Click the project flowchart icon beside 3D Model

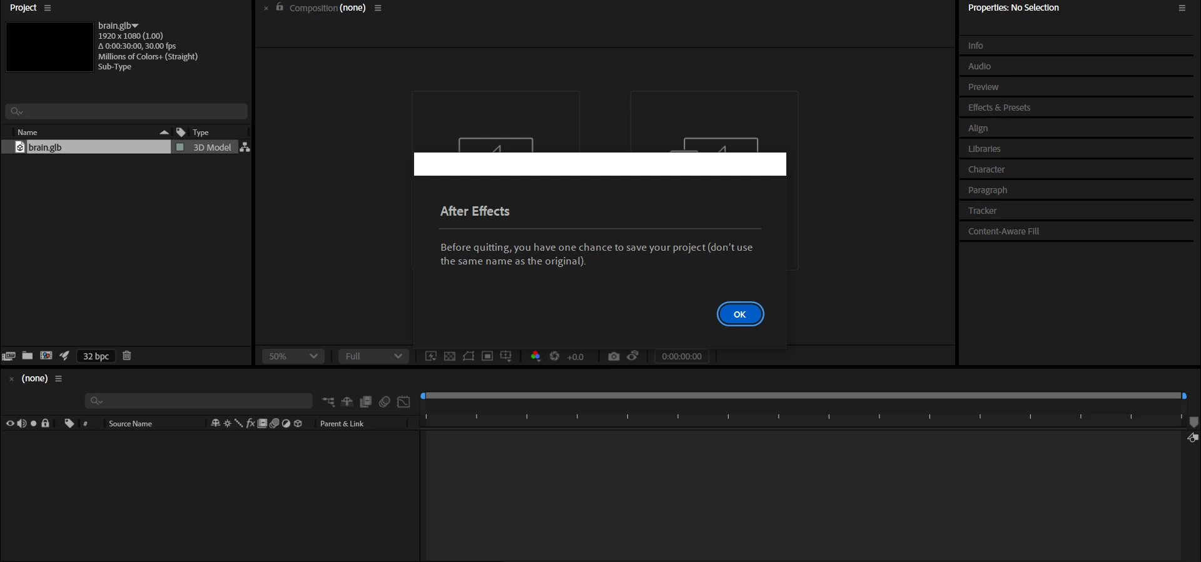[245, 148]
